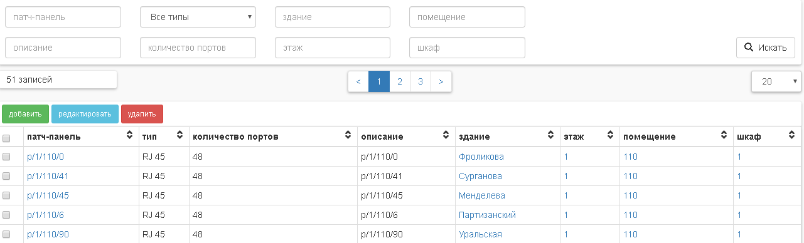Image resolution: width=804 pixels, height=243 pixels.
Task: Go to page 2
Action: [400, 81]
